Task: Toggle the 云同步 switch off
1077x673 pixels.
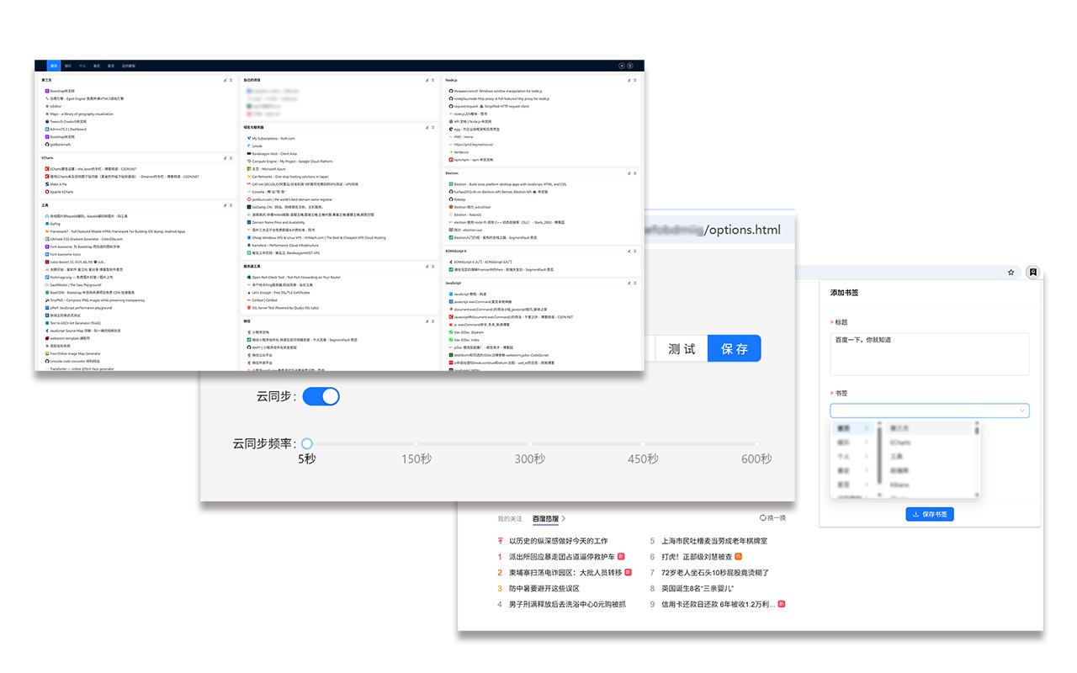Action: 321,395
